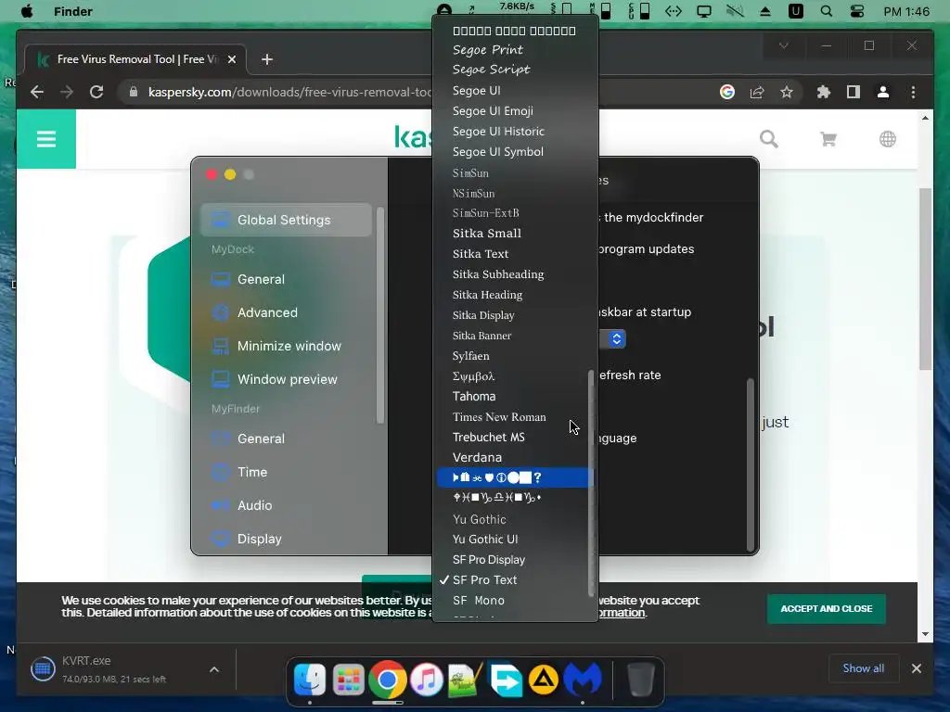
Task: Click ACCEPT AND CLOSE cookies button
Action: pos(827,608)
